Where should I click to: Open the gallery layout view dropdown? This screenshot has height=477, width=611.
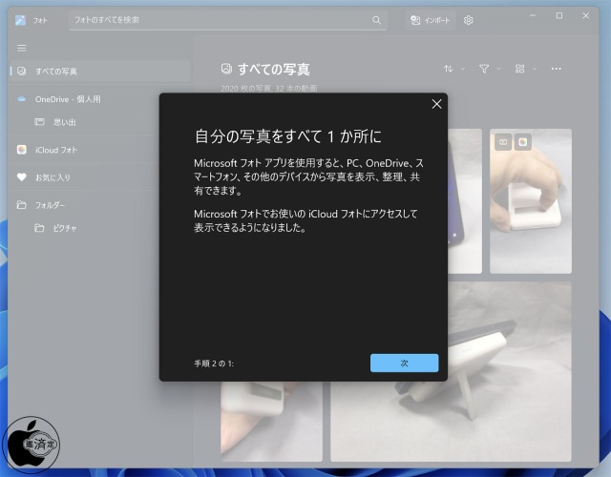tap(526, 69)
